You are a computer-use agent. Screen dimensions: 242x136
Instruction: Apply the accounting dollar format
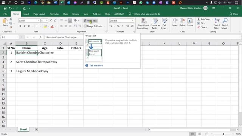[x=111, y=26]
